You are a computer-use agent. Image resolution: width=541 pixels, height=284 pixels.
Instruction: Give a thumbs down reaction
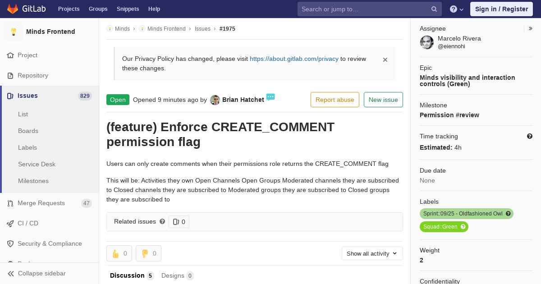[148, 253]
